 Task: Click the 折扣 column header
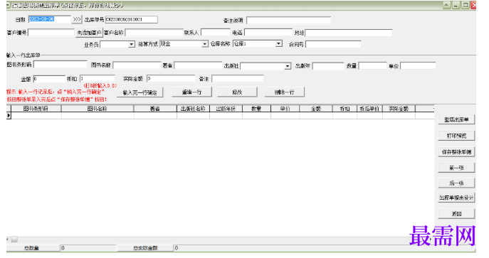[x=345, y=109]
